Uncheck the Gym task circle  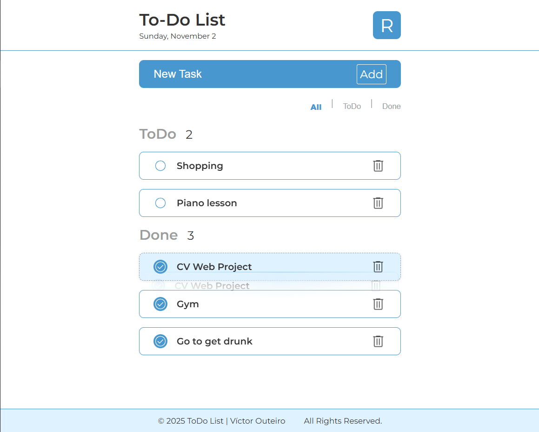160,304
